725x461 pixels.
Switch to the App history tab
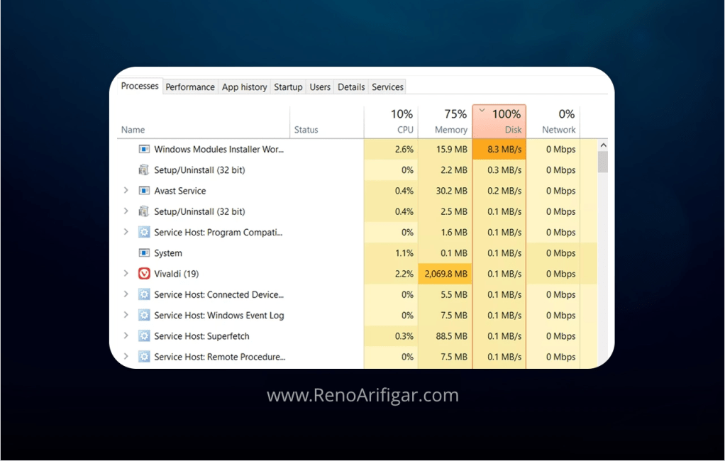pyautogui.click(x=244, y=87)
